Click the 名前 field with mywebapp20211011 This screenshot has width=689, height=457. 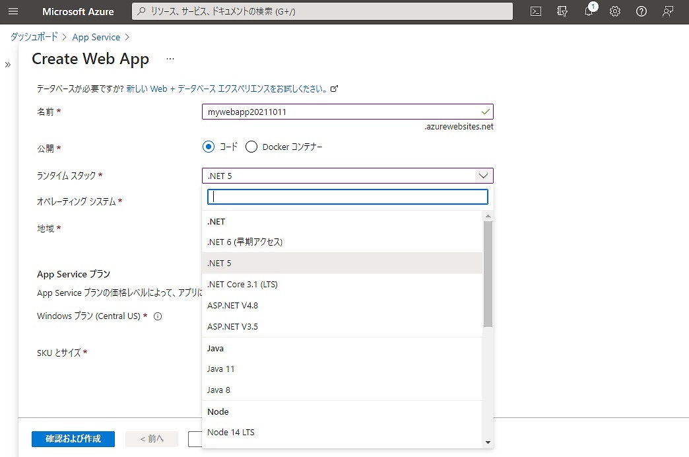tap(348, 112)
